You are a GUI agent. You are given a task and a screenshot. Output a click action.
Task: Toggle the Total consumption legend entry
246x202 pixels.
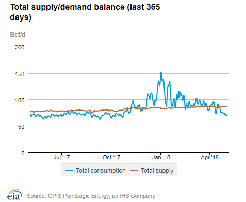95,171
